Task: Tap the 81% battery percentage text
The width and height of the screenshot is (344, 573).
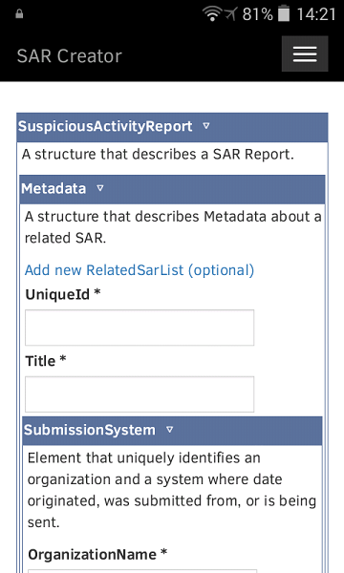Action: [257, 14]
